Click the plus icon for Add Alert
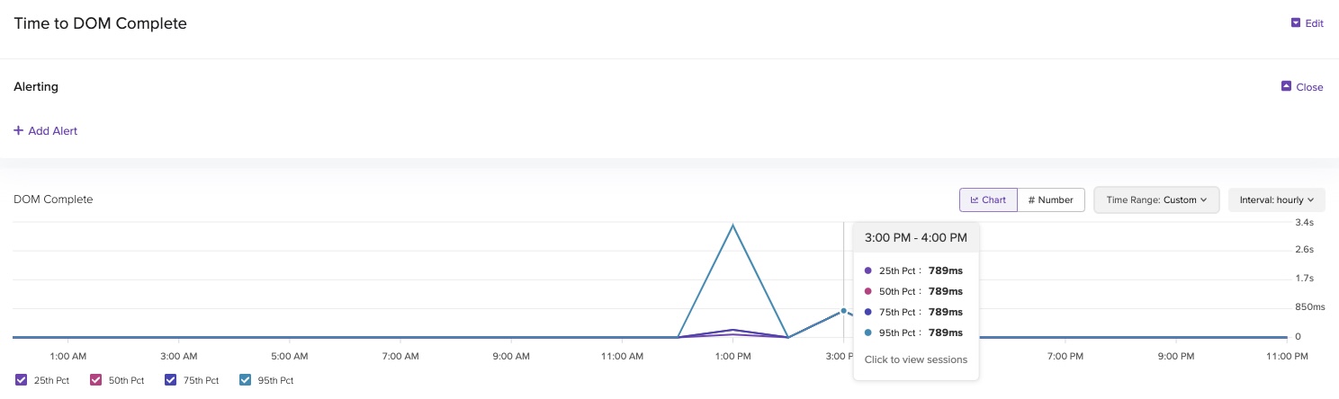 point(18,130)
